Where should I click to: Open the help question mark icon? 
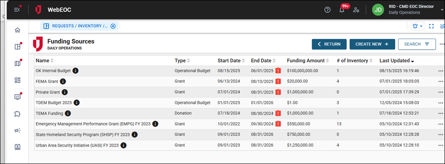click(x=327, y=10)
